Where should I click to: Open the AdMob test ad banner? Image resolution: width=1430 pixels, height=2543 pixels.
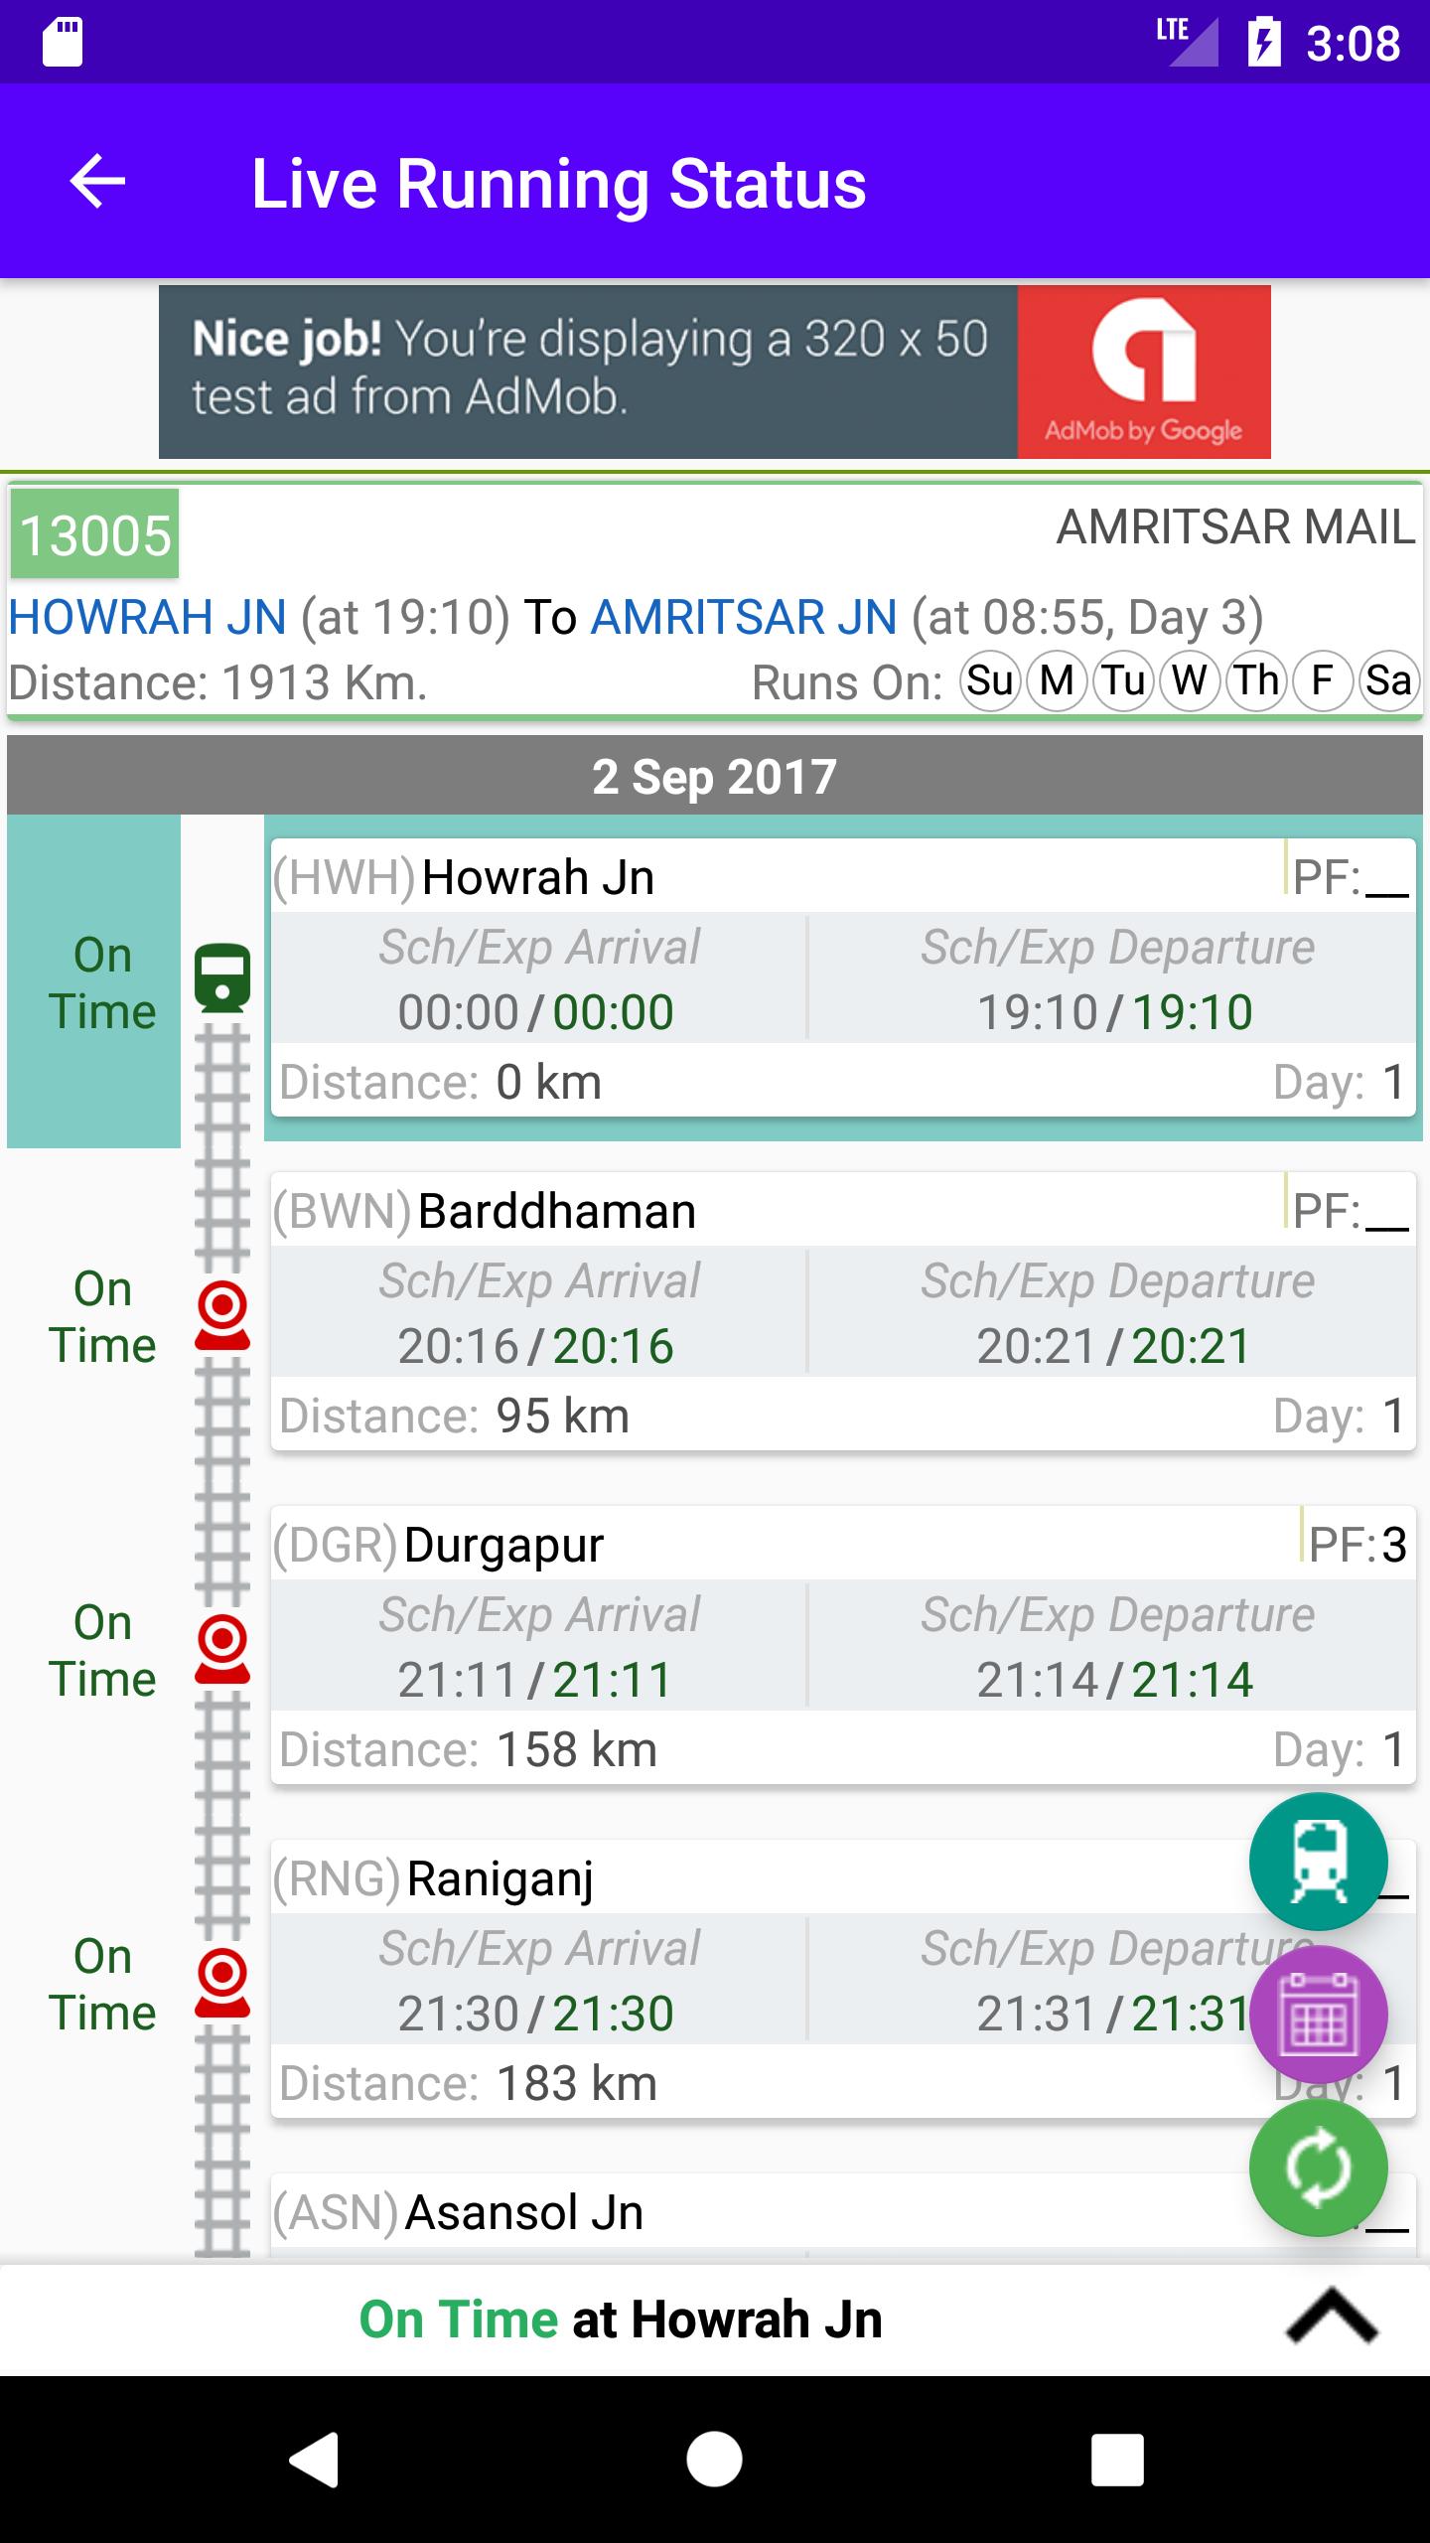714,372
